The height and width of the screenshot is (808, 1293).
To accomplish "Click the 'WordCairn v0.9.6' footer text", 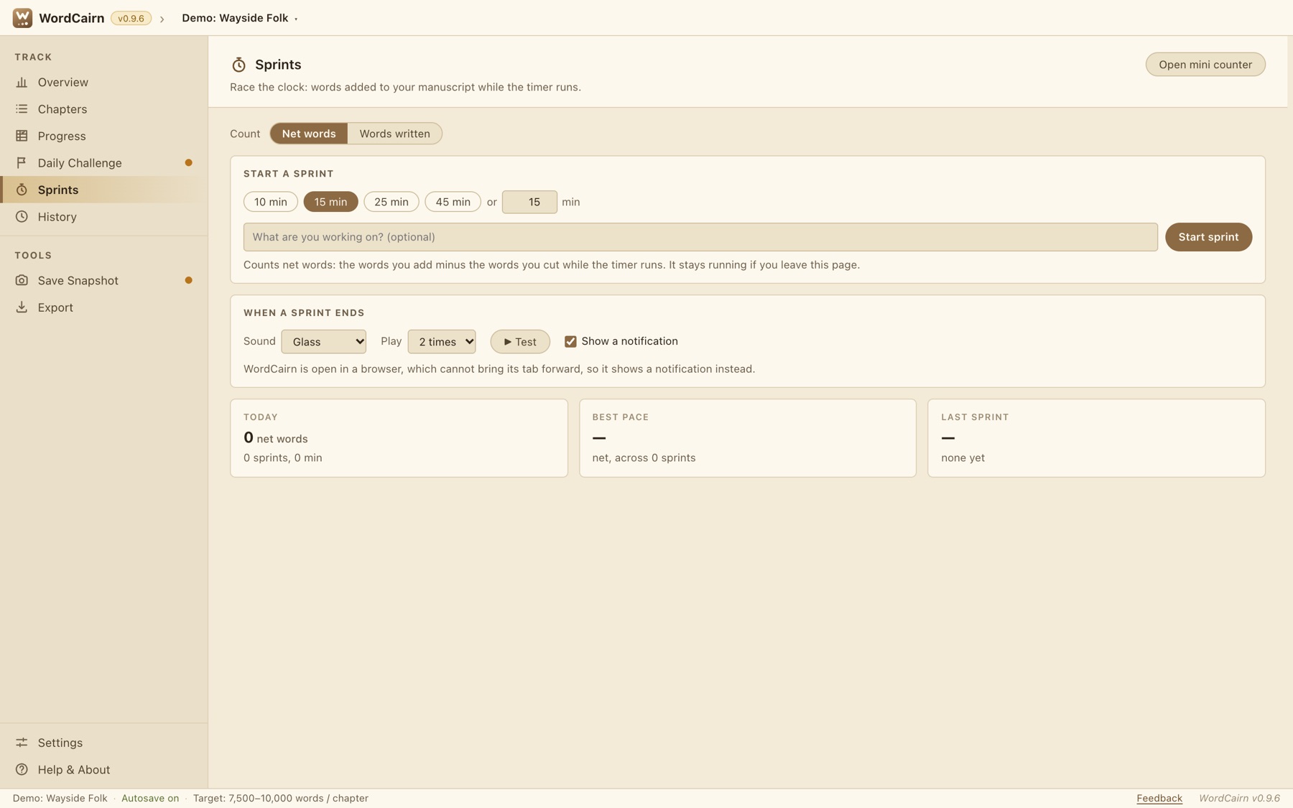I will point(1239,799).
